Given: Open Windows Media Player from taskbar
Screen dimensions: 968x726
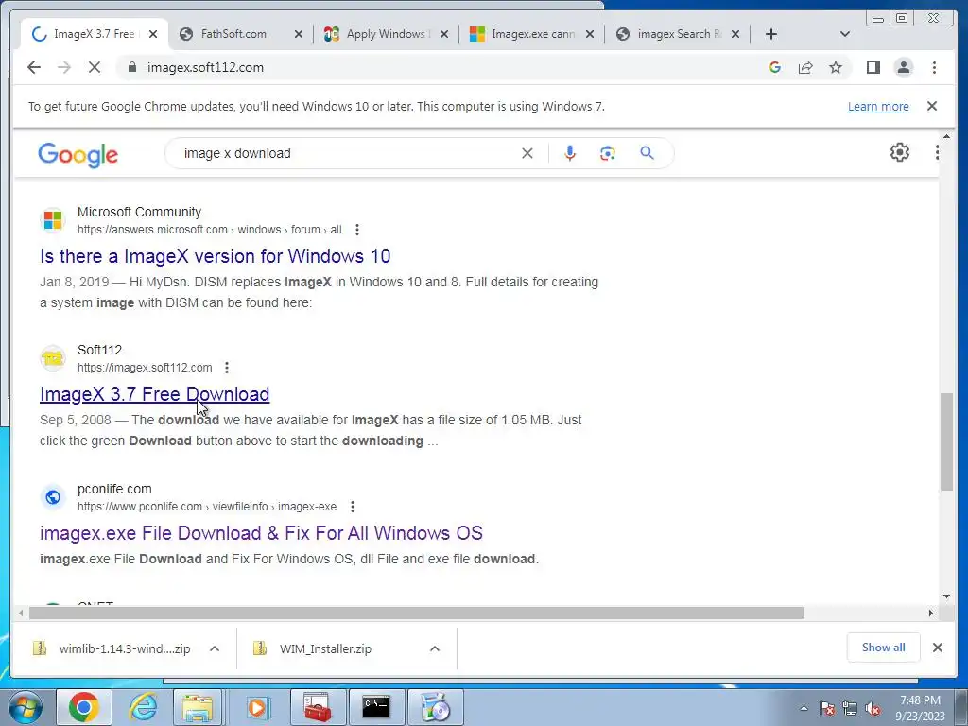Looking at the screenshot, I should [x=257, y=707].
